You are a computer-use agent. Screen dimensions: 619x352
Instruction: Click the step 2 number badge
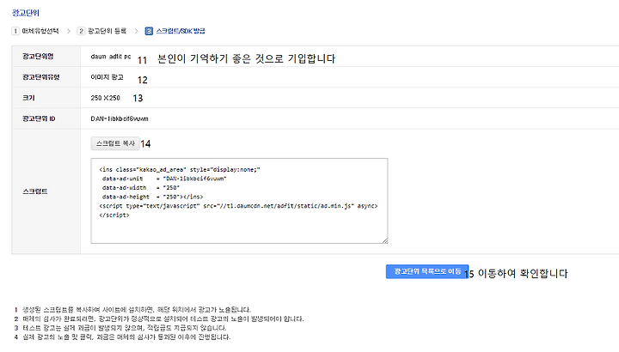[81, 31]
